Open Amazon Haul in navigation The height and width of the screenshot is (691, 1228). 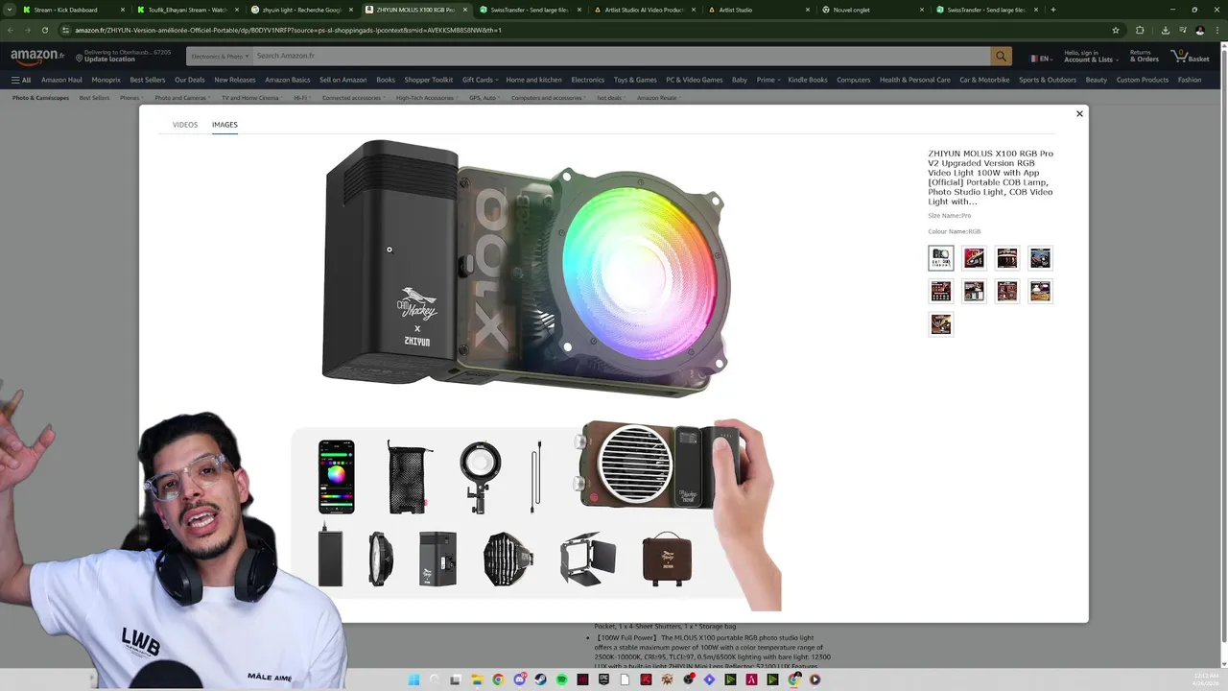(61, 80)
